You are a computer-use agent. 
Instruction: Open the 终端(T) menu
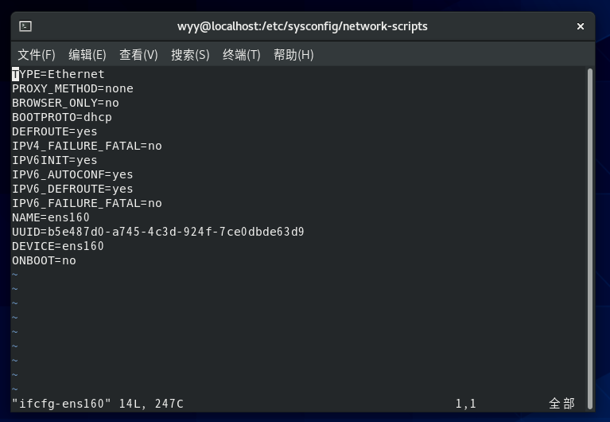241,55
